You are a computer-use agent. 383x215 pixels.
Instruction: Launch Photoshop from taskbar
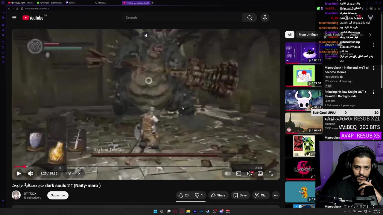pyautogui.click(x=201, y=211)
